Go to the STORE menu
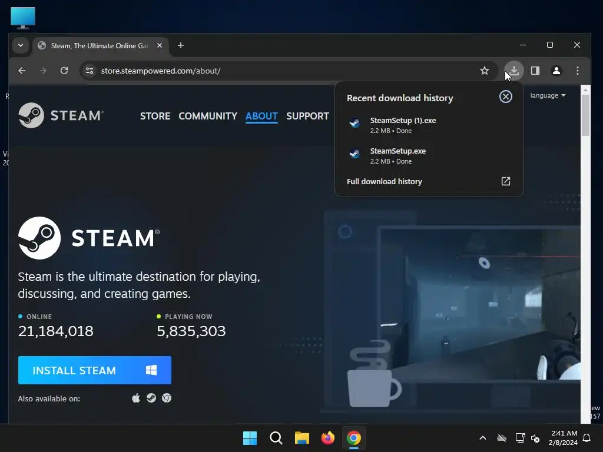603x452 pixels. tap(155, 116)
